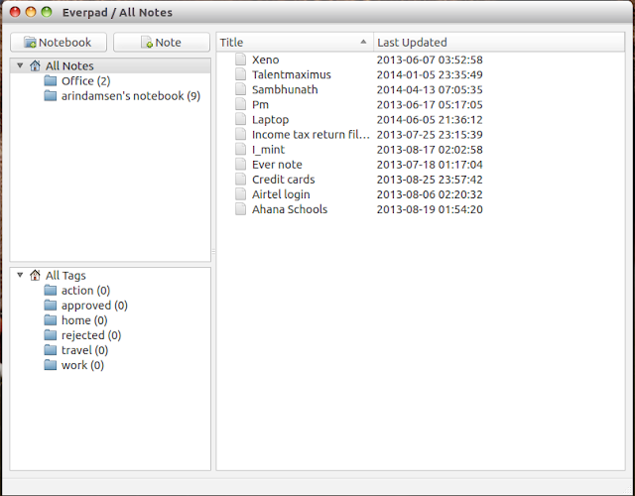Click the Ahana Schools note page icon
The width and height of the screenshot is (635, 496).
(240, 209)
